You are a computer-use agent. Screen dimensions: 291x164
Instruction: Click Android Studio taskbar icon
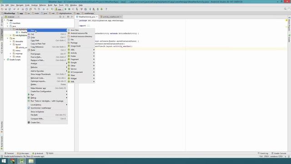[22, 161]
